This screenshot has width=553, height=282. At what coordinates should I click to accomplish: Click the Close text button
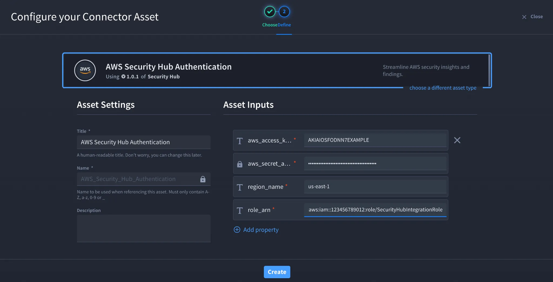point(537,17)
